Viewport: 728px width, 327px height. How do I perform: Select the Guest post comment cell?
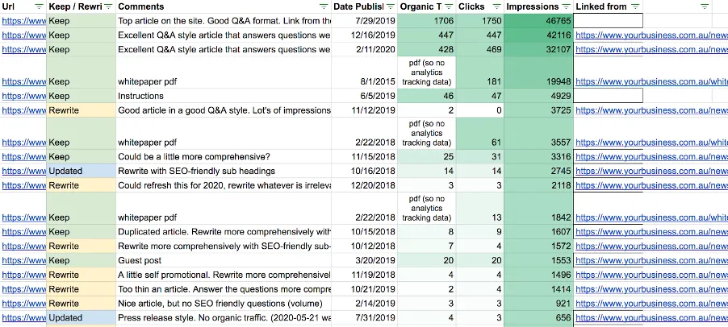[223, 261]
